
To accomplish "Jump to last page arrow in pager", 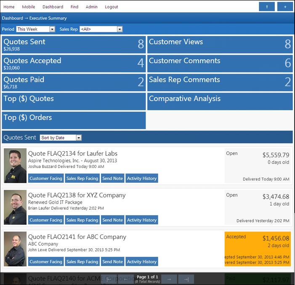I will [186, 279].
